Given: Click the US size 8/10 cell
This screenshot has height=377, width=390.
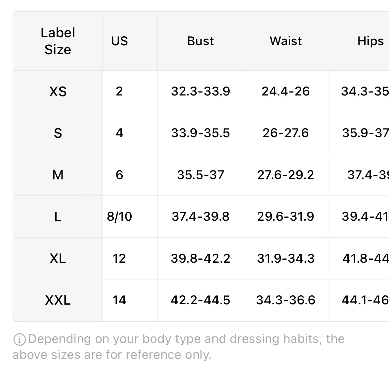Looking at the screenshot, I should pyautogui.click(x=119, y=217).
